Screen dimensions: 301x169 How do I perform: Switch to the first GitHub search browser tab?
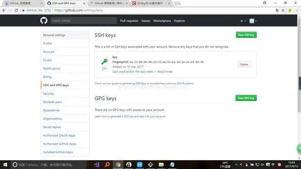(23, 3)
